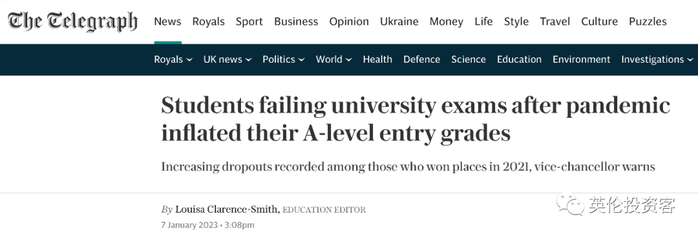The image size is (698, 236).
Task: Navigate to the Ukraine section
Action: click(399, 21)
